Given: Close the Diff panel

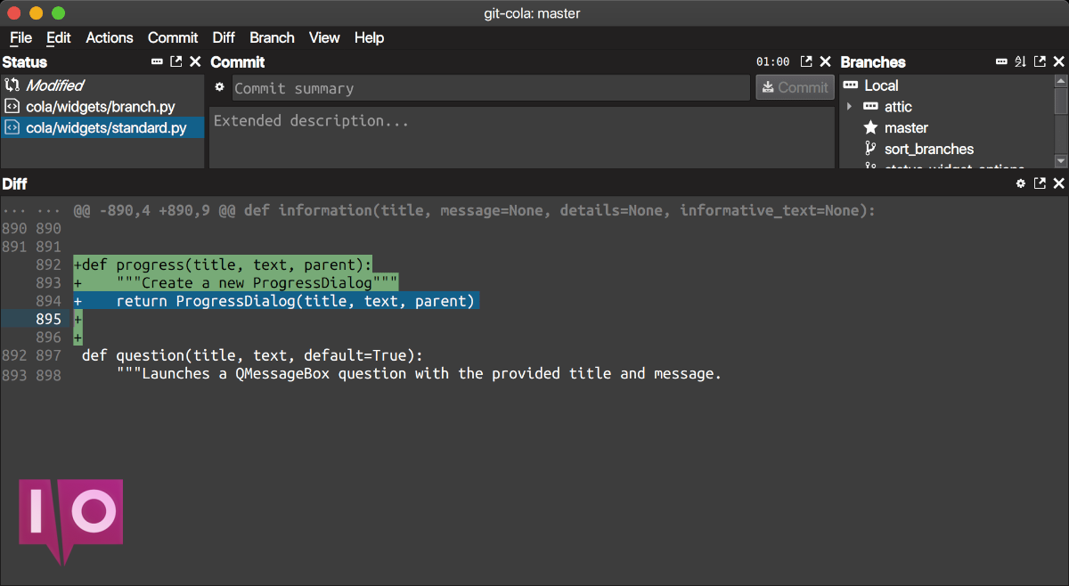Looking at the screenshot, I should tap(1059, 183).
